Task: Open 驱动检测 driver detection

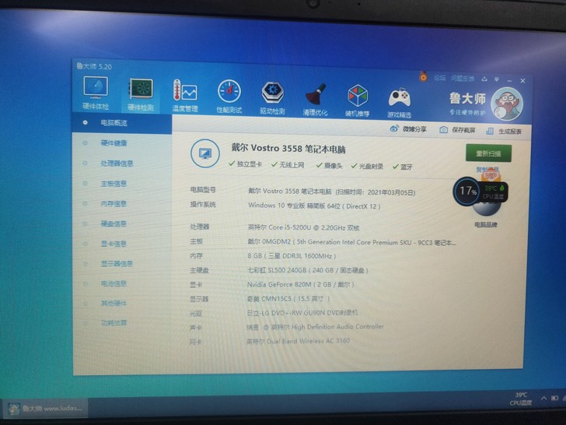Action: pyautogui.click(x=273, y=98)
